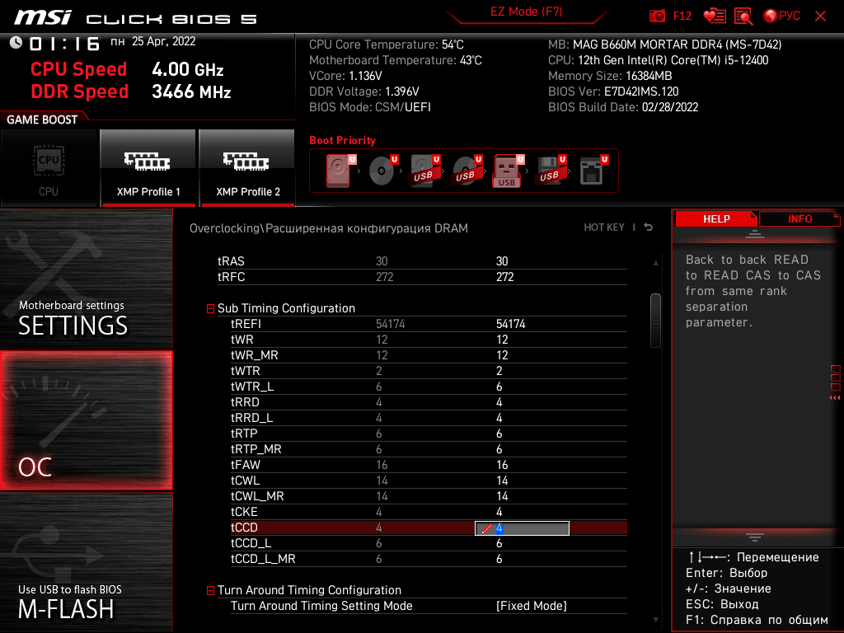Toggle XMP Profile 2
This screenshot has width=844, height=633.
[x=247, y=168]
